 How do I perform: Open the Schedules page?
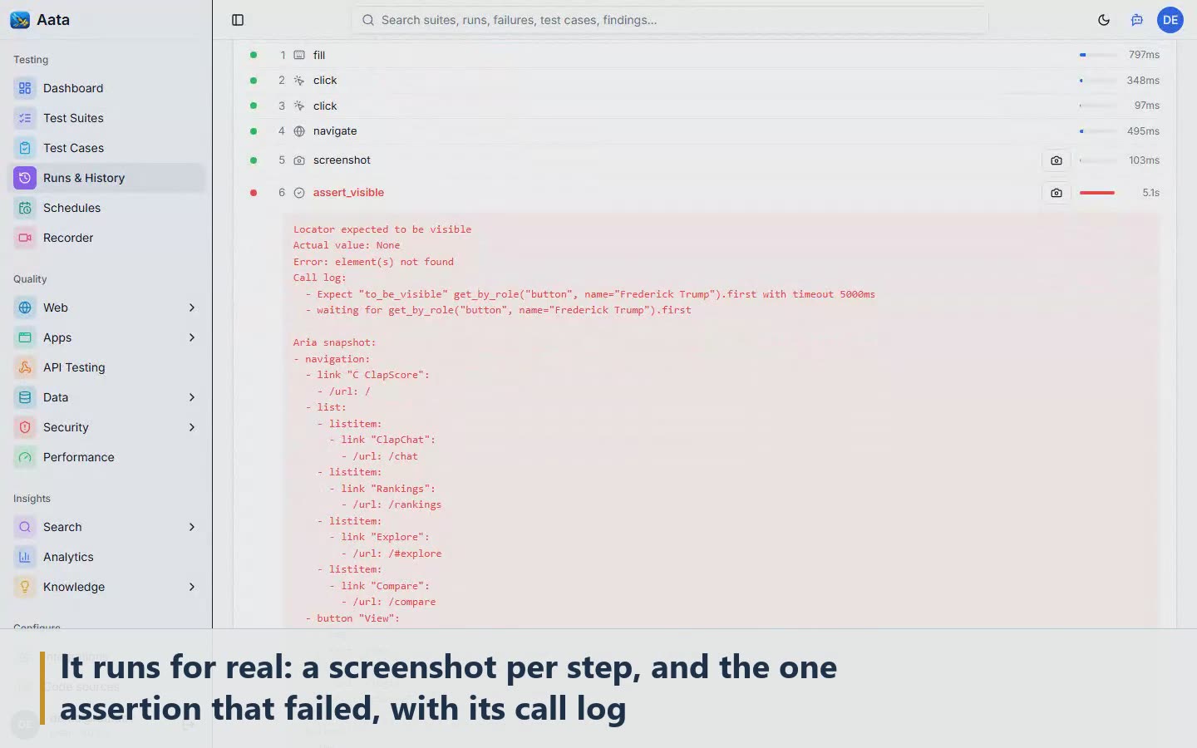pyautogui.click(x=106, y=208)
